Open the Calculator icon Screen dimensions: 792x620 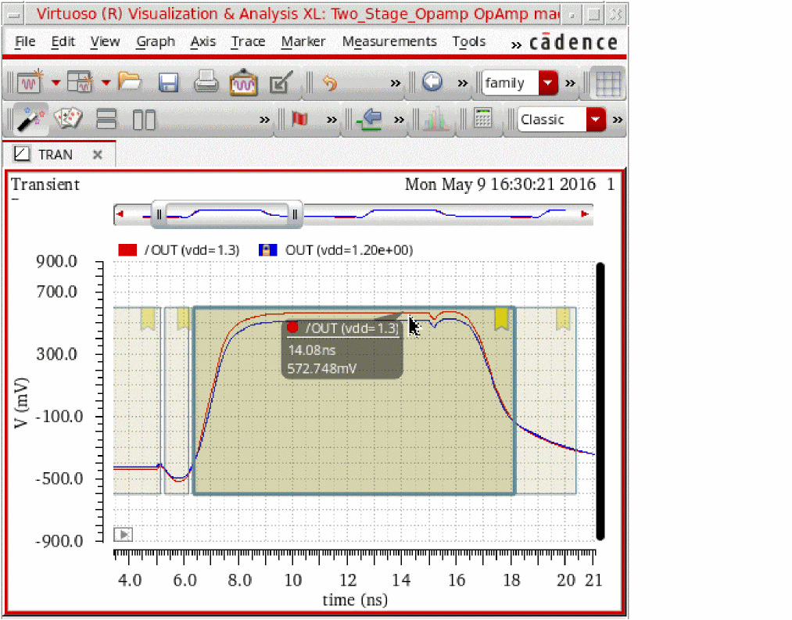[x=483, y=120]
